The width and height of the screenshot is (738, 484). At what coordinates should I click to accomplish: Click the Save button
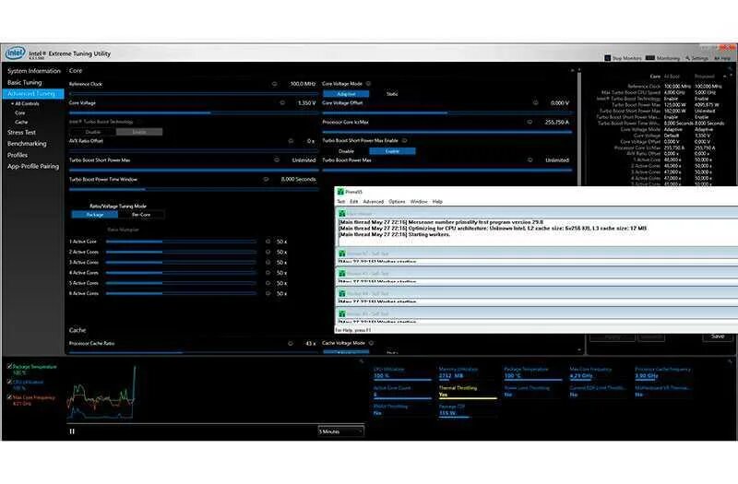[718, 336]
